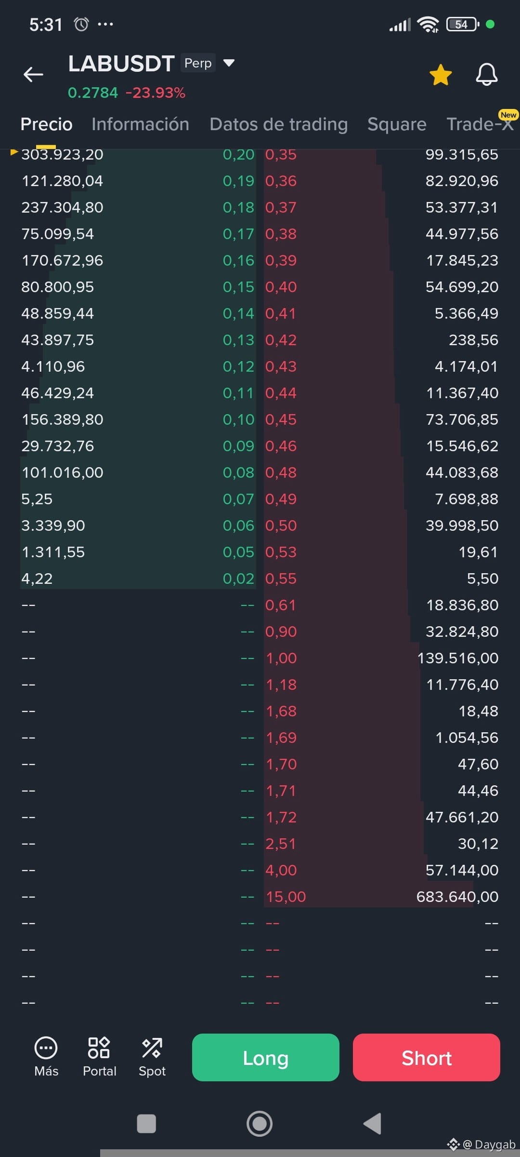Expand the LABUSDT pair dropdown arrow
This screenshot has height=1157, width=520.
click(229, 63)
